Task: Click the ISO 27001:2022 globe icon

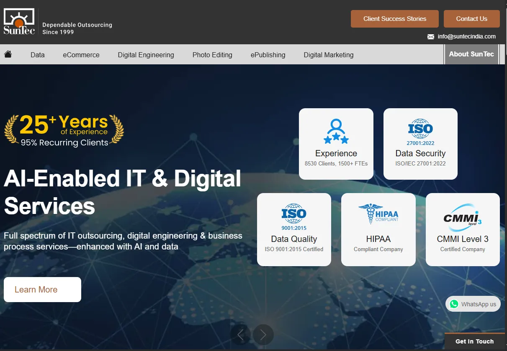Action: [420, 131]
